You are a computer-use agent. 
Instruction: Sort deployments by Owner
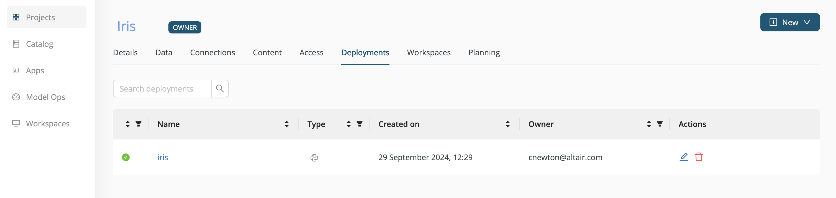(649, 124)
